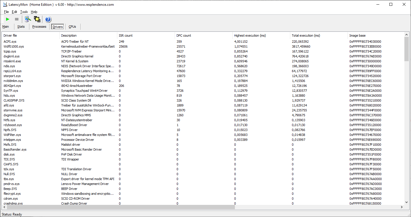Viewport: 411px width, 217px height.
Task: Select the stornvme.sys driver row
Action: pos(203,110)
